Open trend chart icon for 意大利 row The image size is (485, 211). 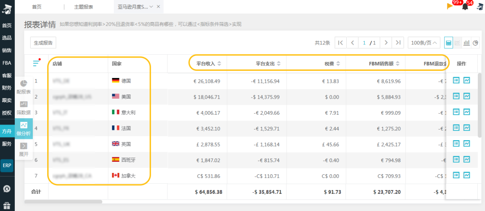467,112
